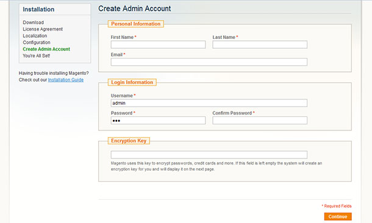Click the Last Name label

tap(225, 37)
